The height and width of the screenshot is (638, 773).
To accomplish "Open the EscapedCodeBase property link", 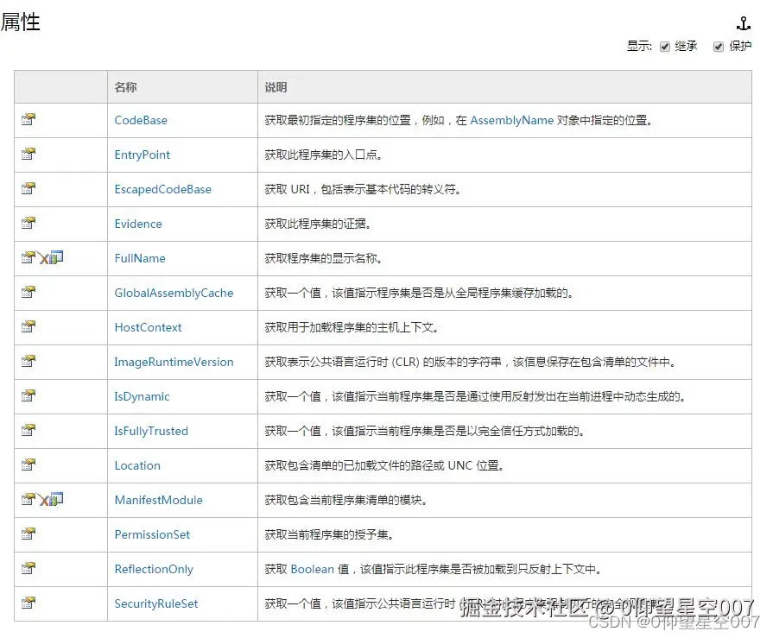I will pos(162,189).
